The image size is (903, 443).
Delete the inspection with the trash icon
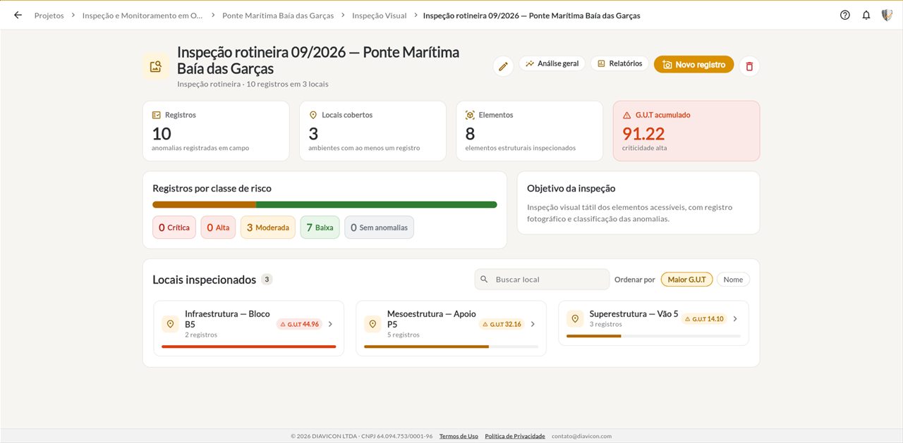749,66
